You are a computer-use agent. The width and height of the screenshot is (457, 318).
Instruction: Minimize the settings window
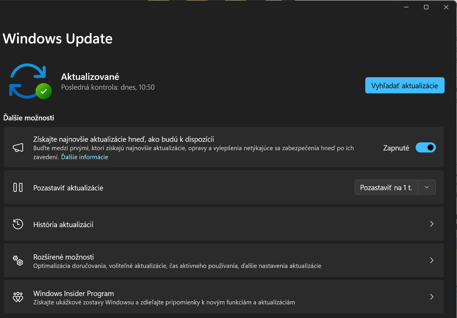(406, 7)
